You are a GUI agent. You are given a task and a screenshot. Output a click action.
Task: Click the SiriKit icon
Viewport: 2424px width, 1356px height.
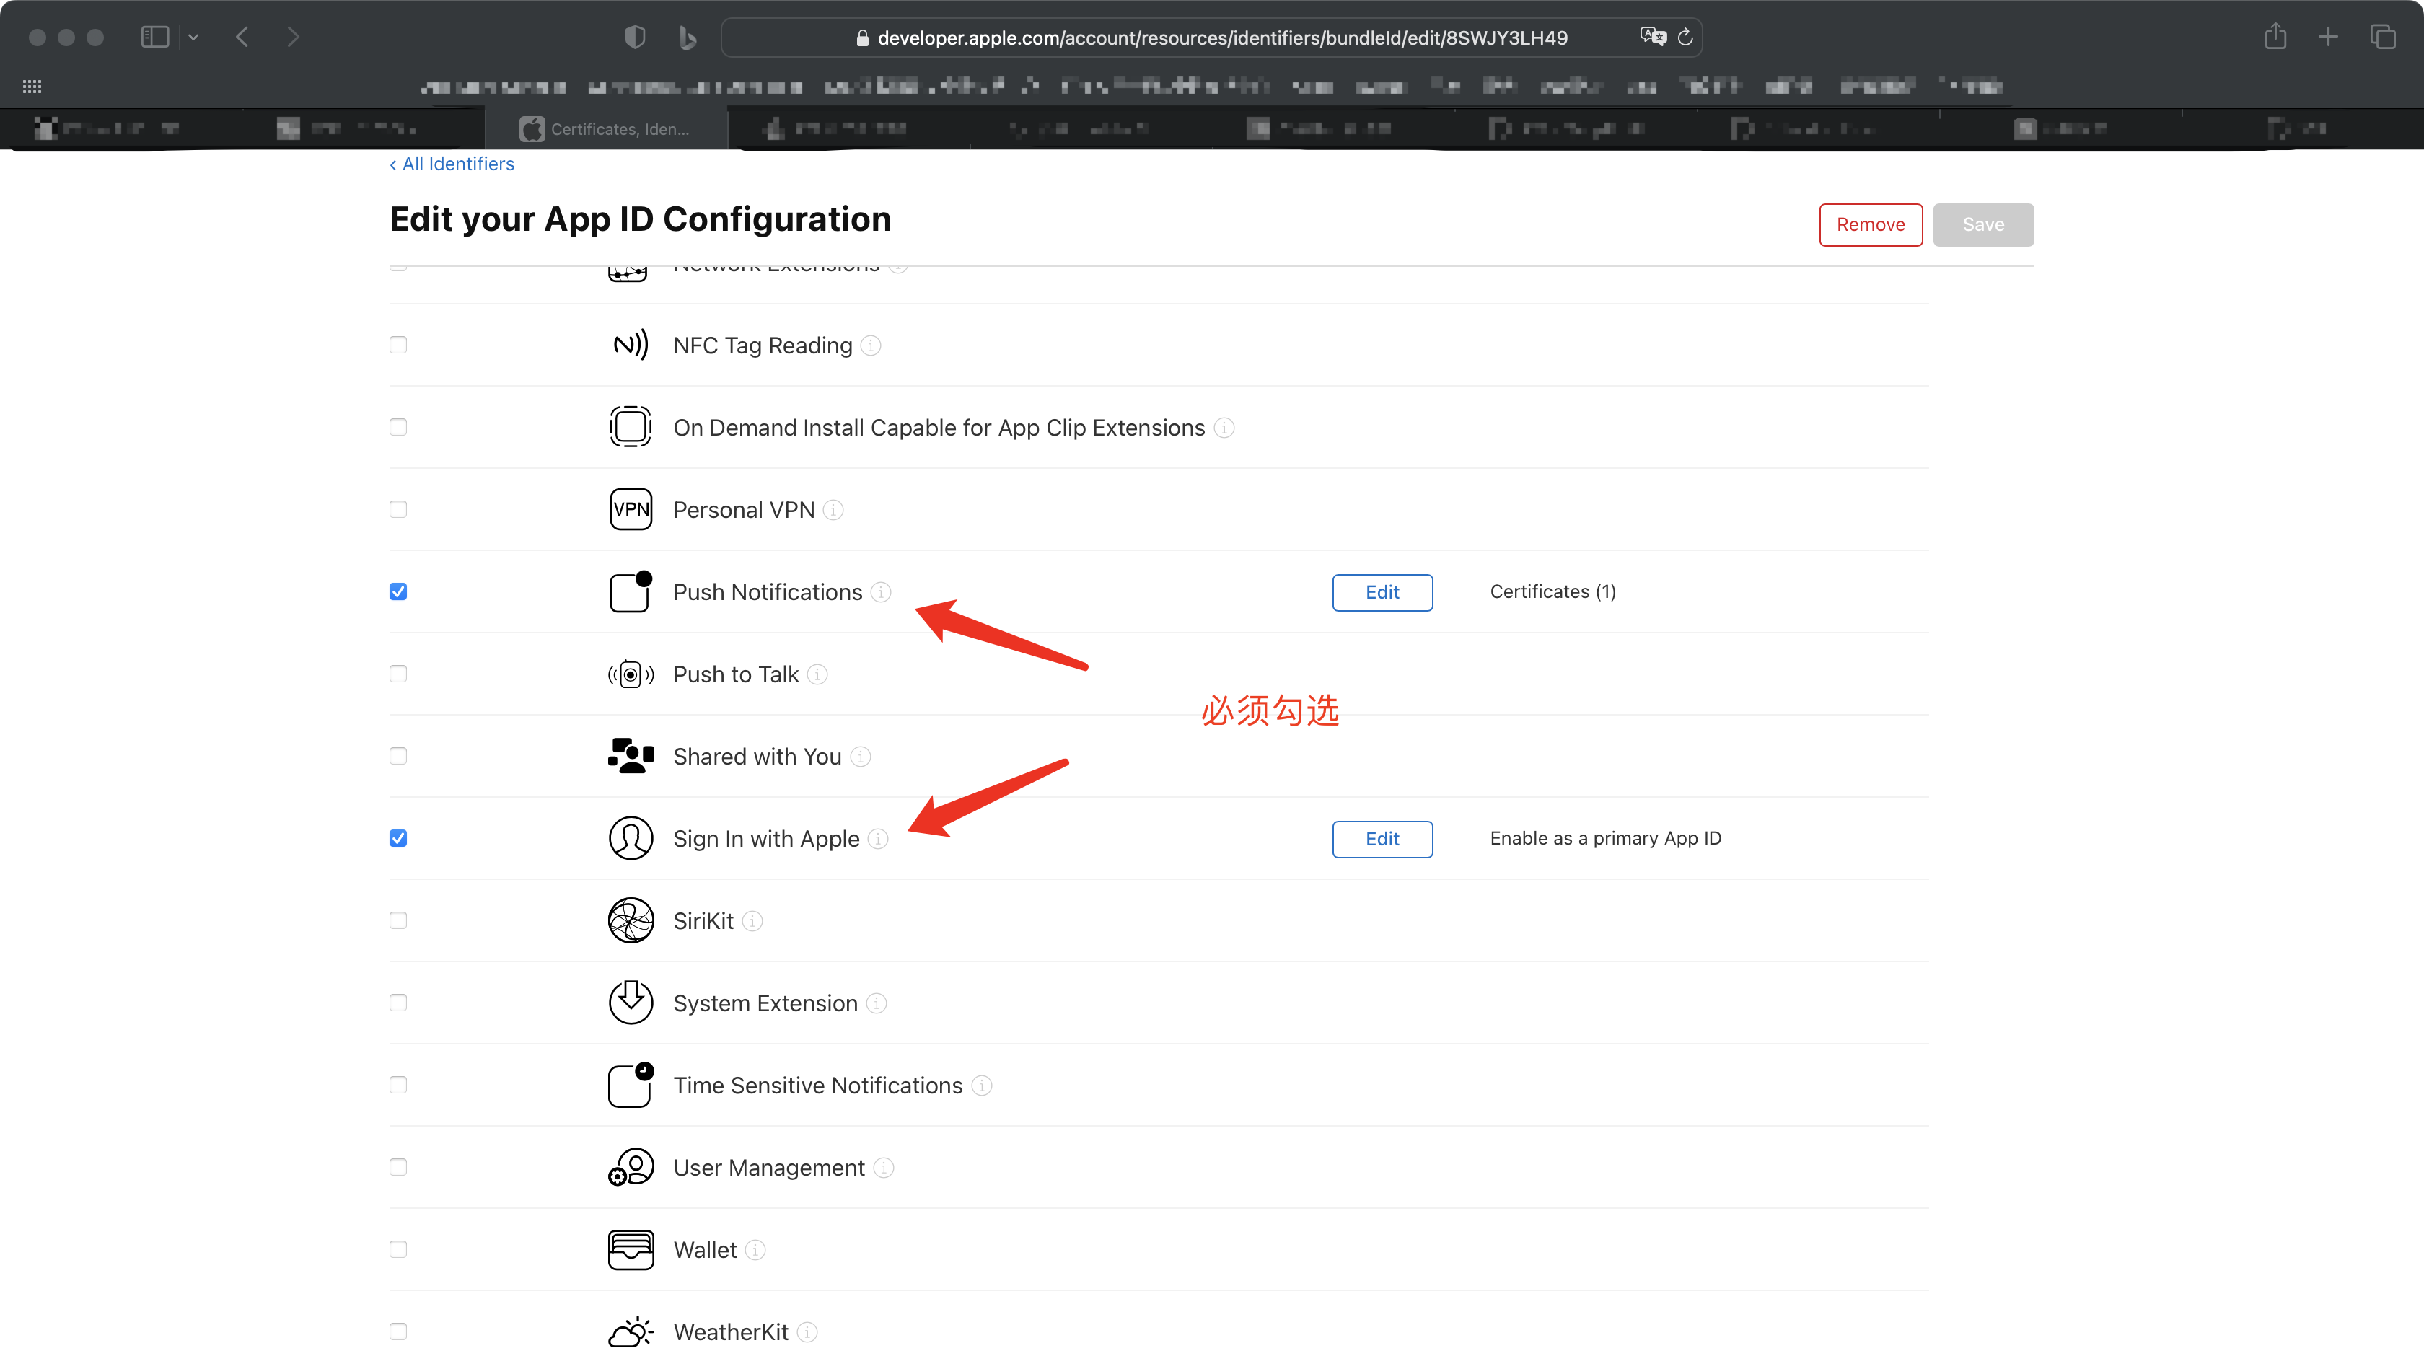pyautogui.click(x=631, y=920)
